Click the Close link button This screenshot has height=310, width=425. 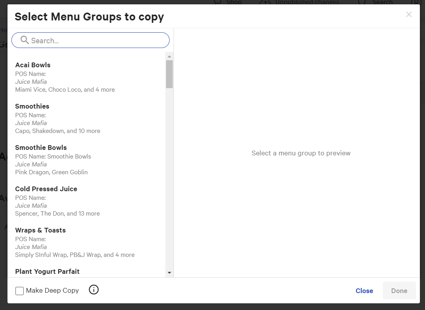pos(364,291)
